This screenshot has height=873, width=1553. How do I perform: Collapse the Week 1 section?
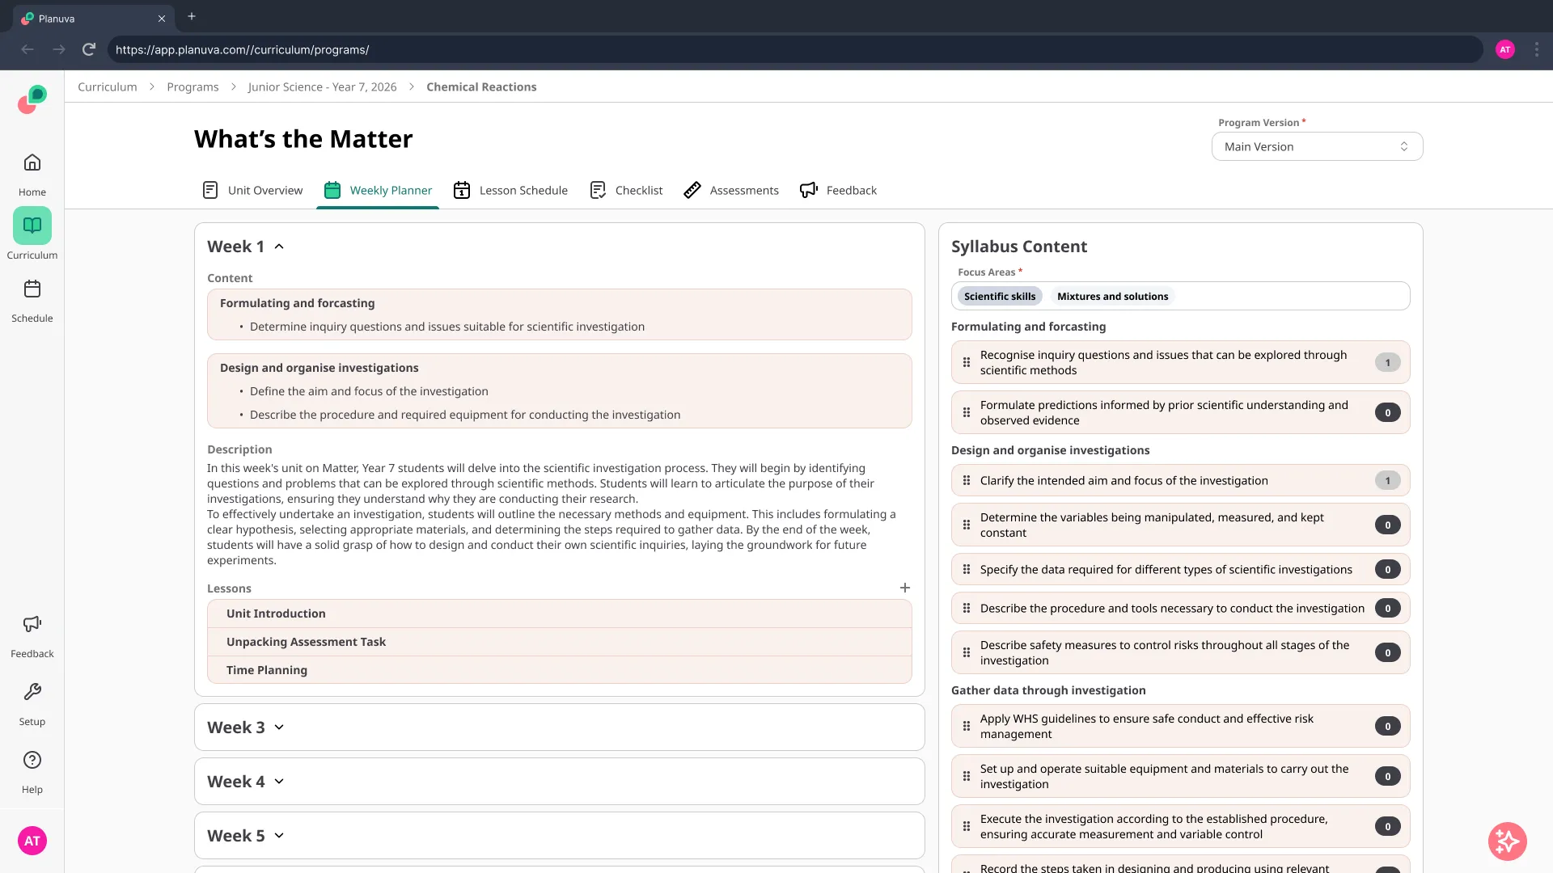pos(279,247)
